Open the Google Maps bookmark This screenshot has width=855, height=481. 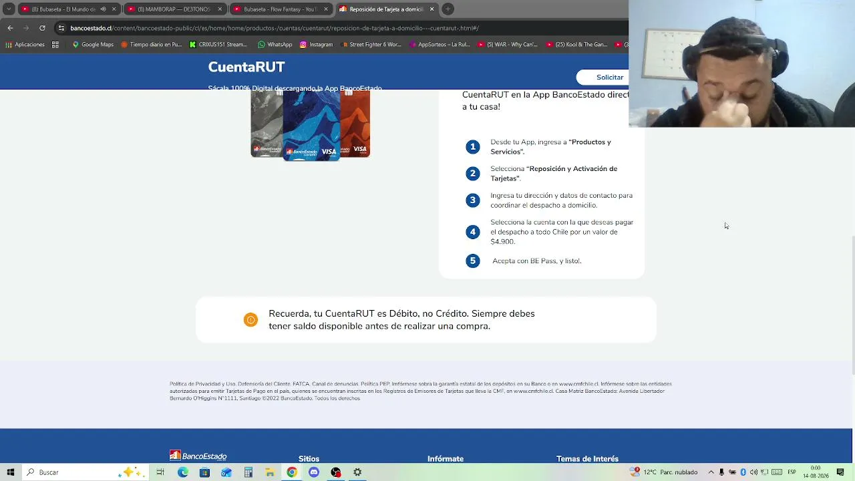point(93,45)
